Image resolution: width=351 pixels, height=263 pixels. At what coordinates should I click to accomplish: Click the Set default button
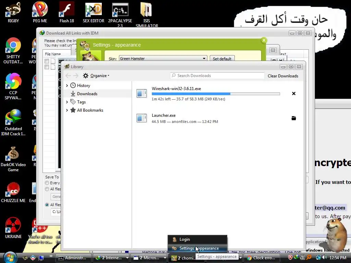point(222,59)
